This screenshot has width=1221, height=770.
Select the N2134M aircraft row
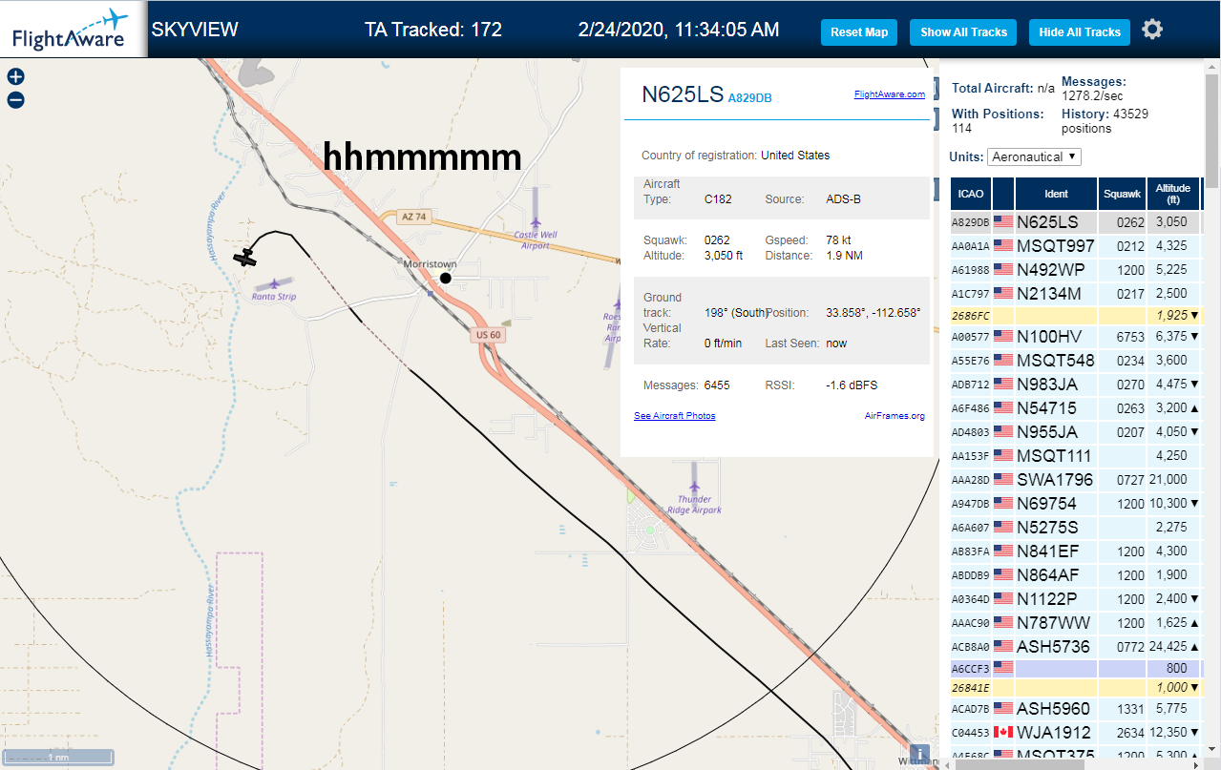click(x=1076, y=294)
